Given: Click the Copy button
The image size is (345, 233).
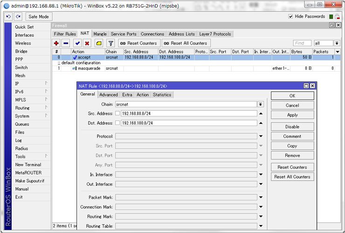Looking at the screenshot, I should (292, 146).
